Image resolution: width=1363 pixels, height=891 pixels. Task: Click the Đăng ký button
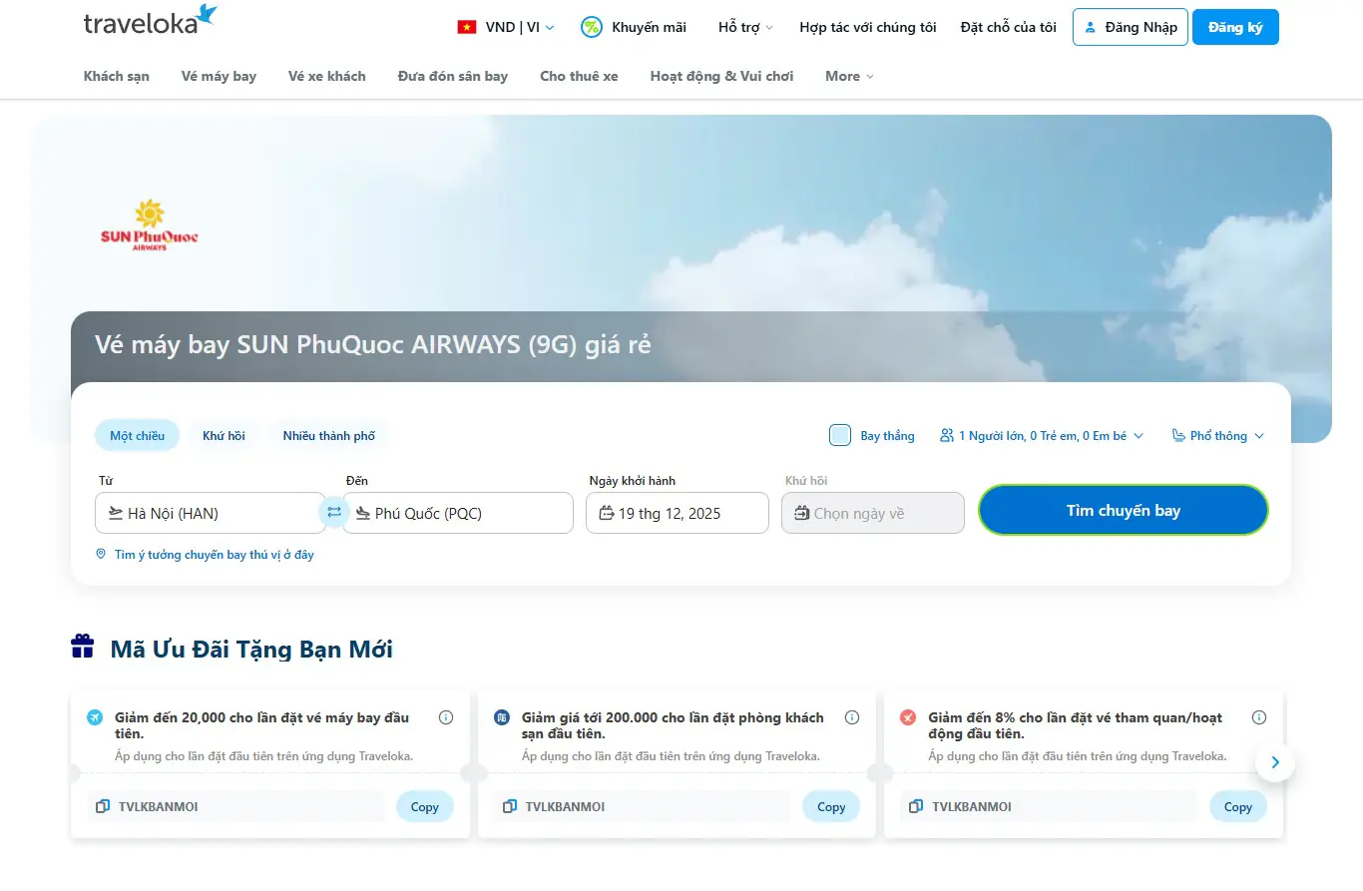pos(1234,27)
